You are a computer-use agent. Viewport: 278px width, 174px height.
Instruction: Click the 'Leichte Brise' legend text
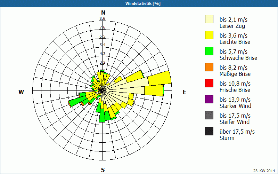pos(235,42)
